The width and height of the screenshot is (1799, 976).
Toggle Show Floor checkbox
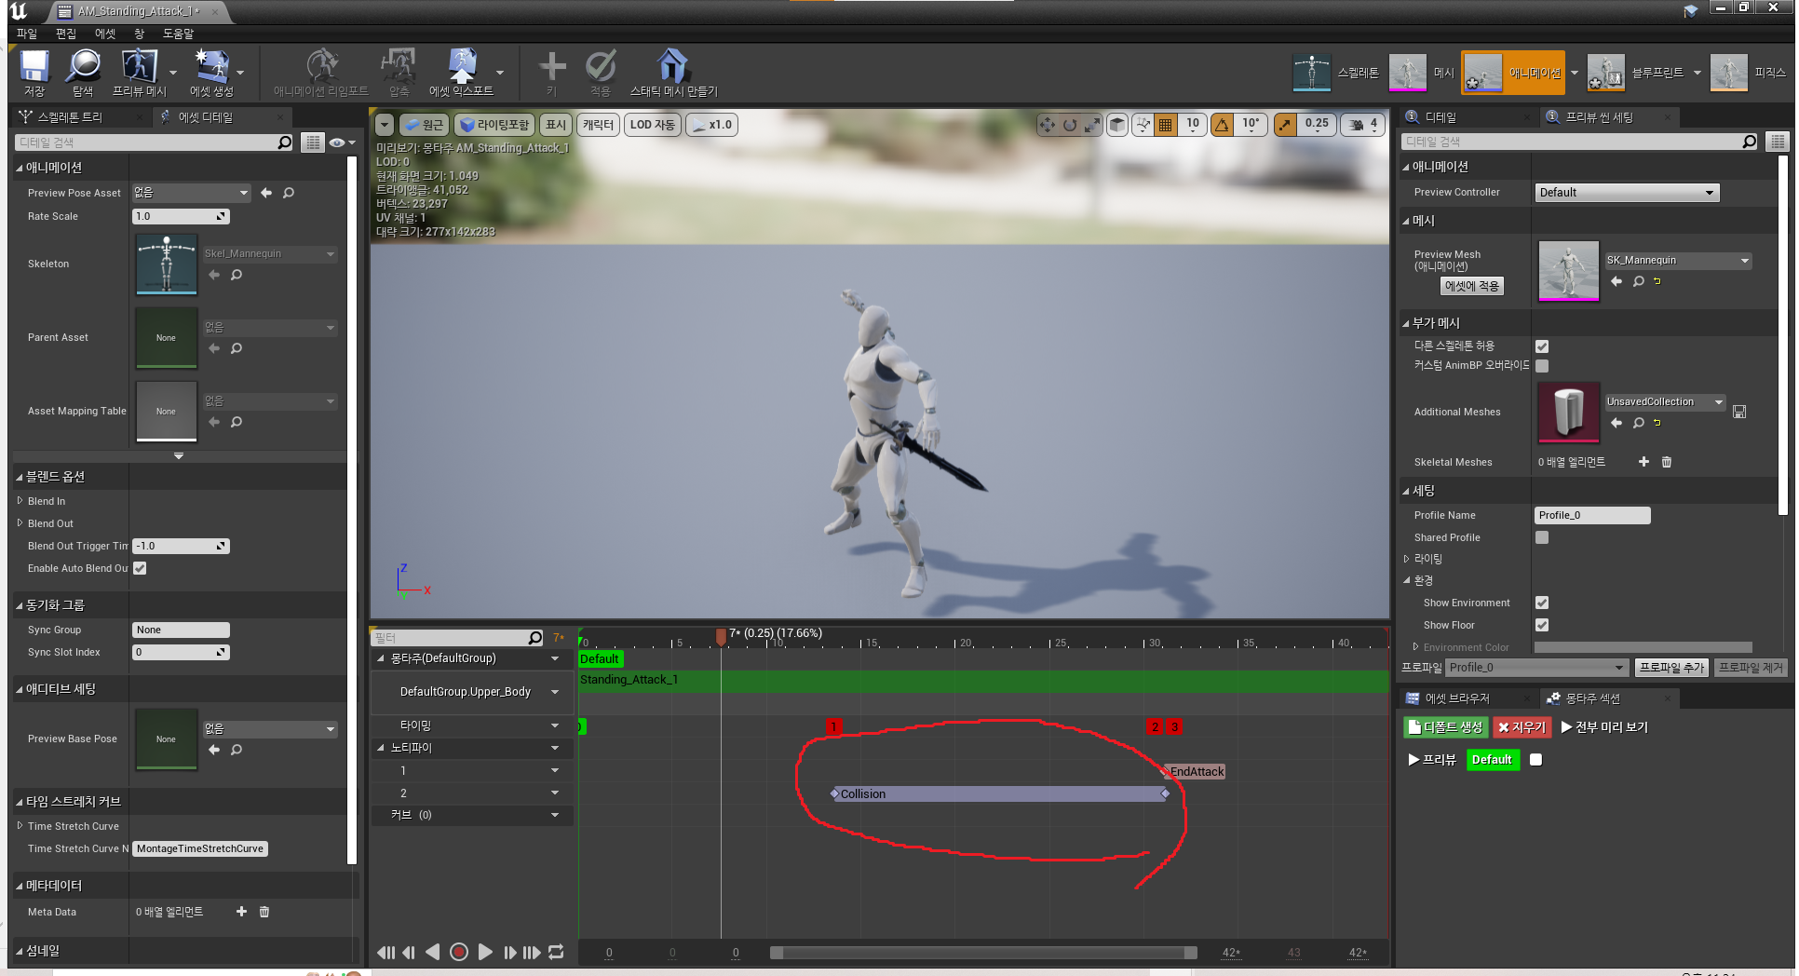click(1542, 625)
